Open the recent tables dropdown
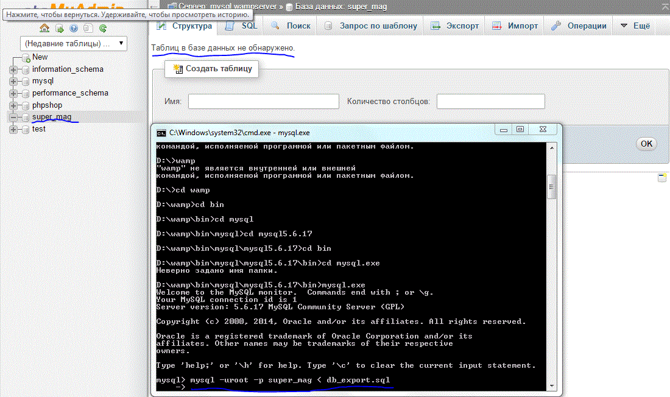Image resolution: width=670 pixels, height=397 pixels. (74, 44)
